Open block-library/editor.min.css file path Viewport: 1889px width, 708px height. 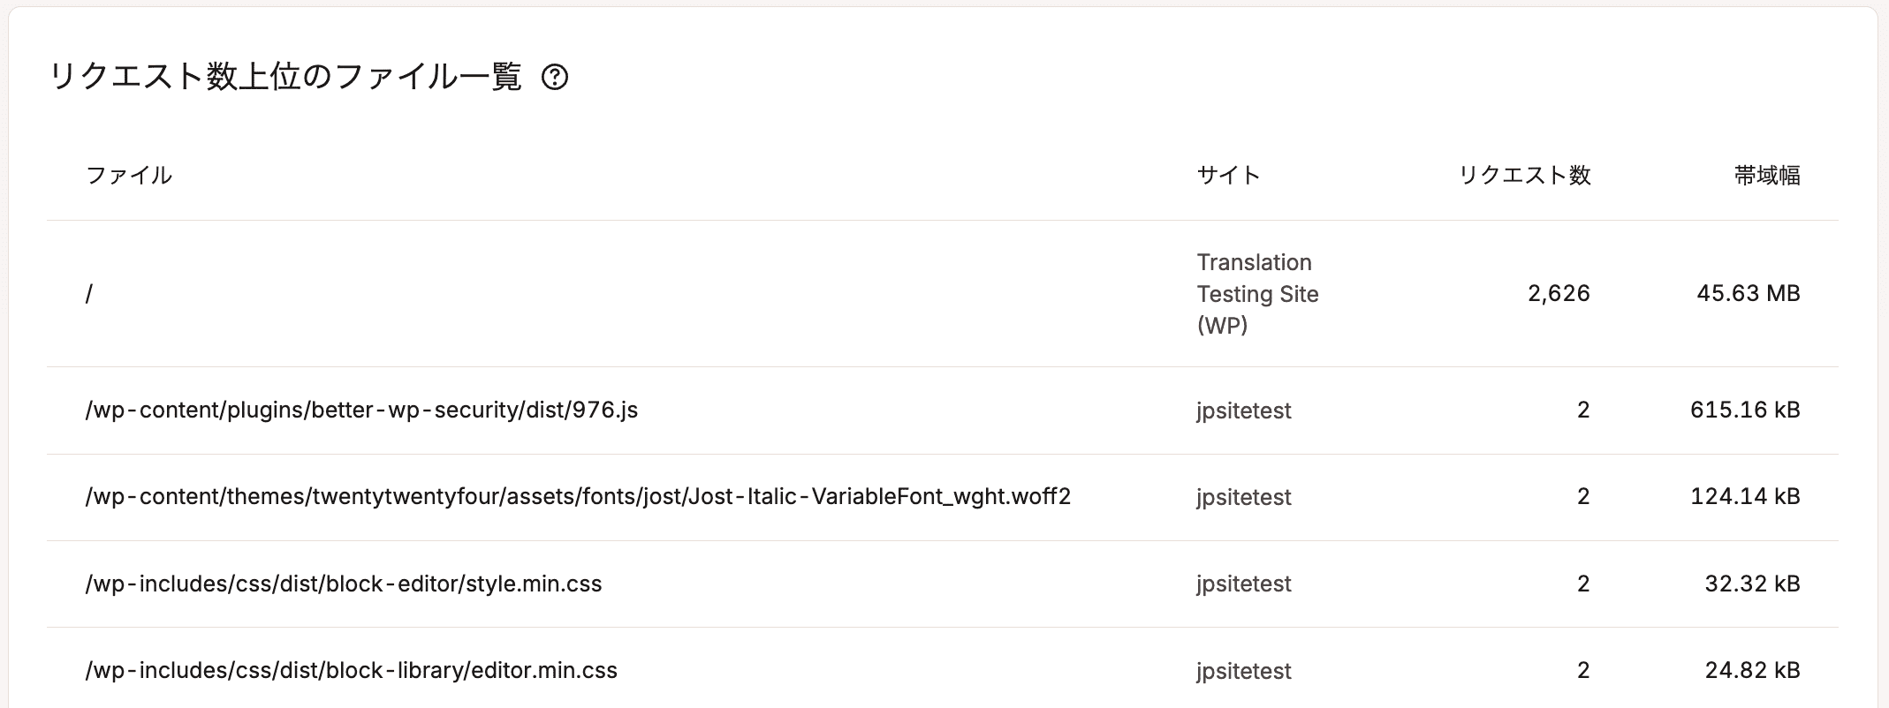click(x=352, y=671)
